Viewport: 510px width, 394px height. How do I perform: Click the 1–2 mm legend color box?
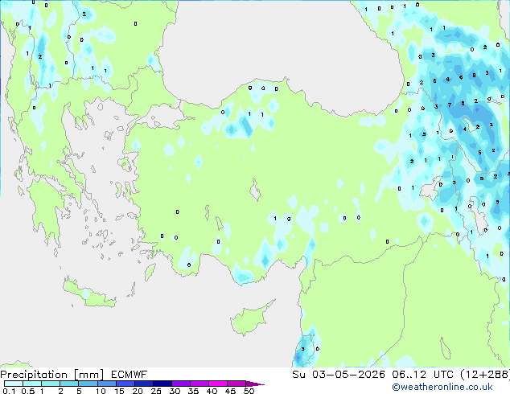tap(51, 384)
